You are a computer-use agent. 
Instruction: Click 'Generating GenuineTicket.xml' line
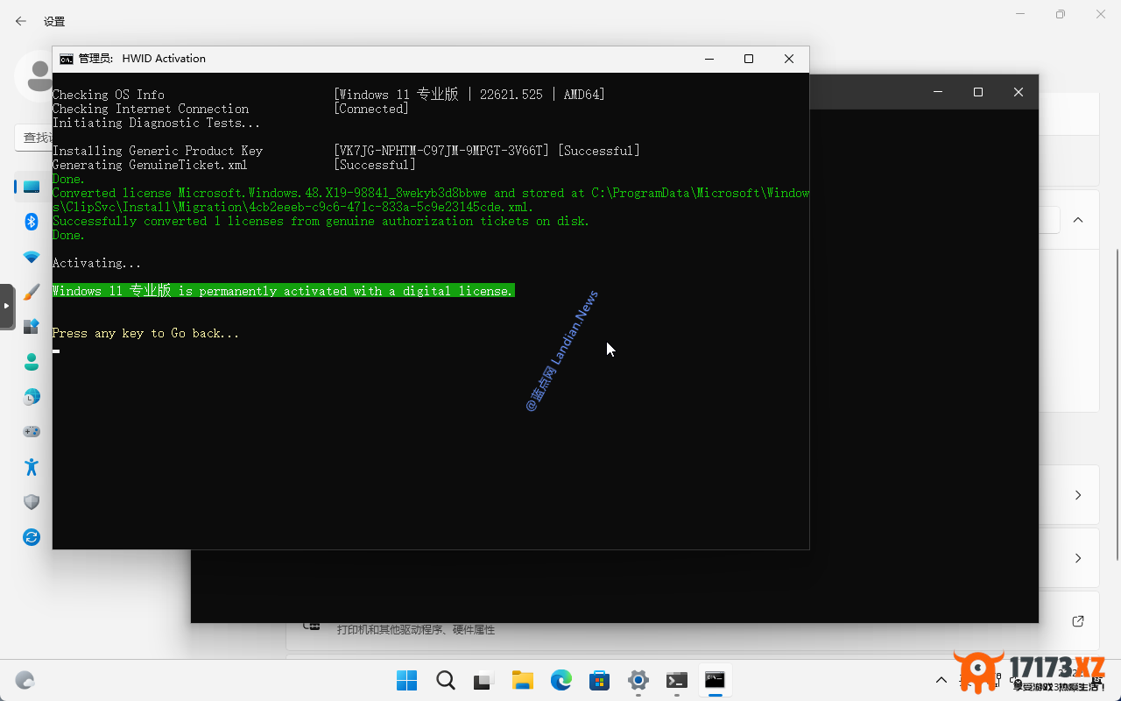(x=150, y=165)
